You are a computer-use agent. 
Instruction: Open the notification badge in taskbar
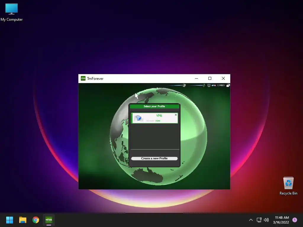(x=295, y=220)
